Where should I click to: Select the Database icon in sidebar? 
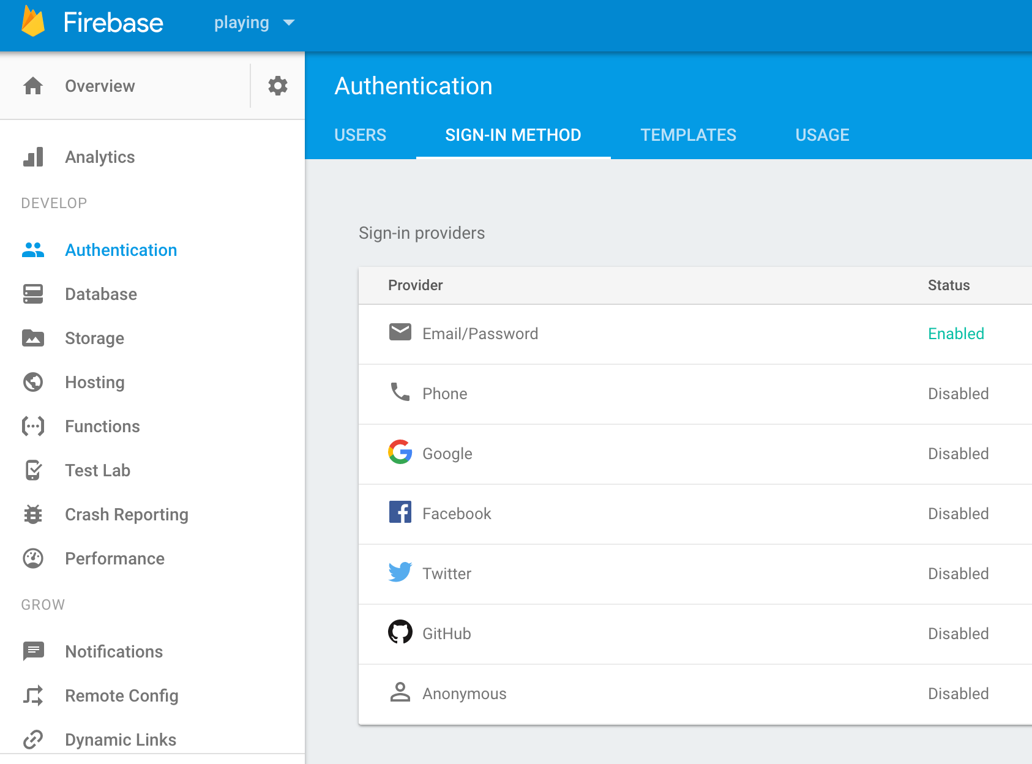(33, 294)
